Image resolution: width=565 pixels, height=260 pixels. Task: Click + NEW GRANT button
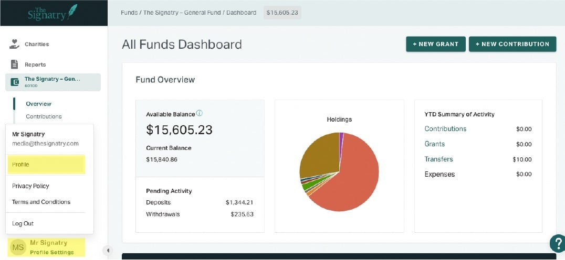coord(436,44)
